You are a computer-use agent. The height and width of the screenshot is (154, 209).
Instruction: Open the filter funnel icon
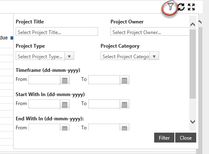click(x=170, y=7)
